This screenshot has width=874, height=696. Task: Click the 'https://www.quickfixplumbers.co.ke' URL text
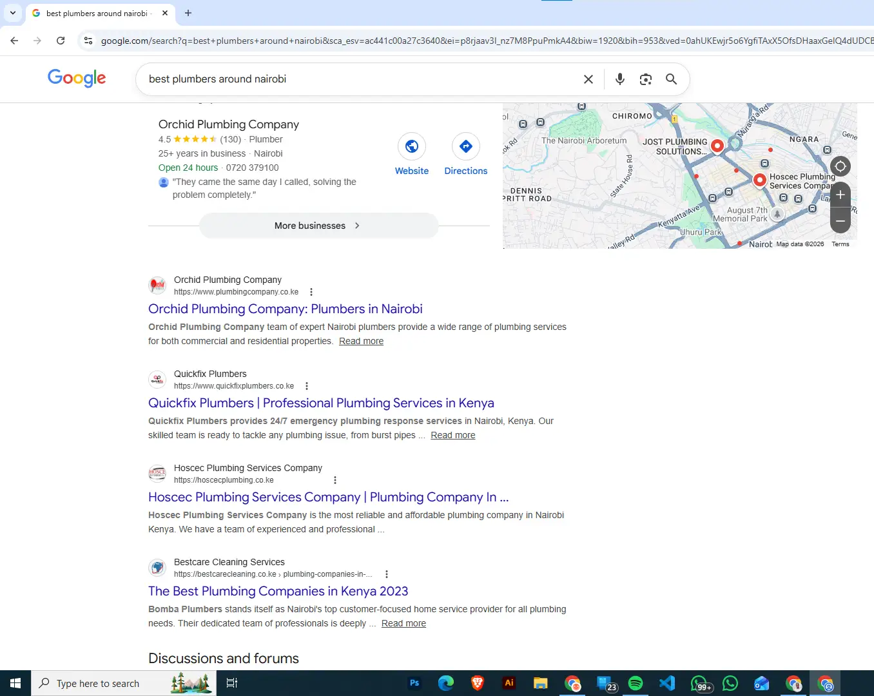pyautogui.click(x=234, y=386)
